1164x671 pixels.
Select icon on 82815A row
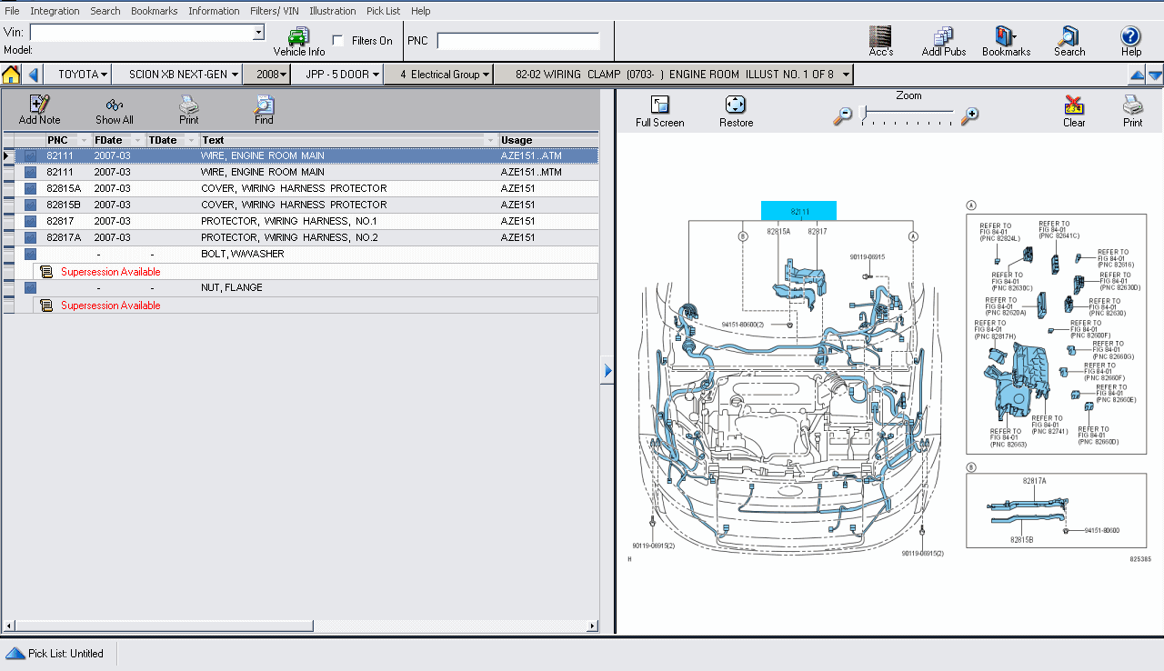pyautogui.click(x=30, y=188)
